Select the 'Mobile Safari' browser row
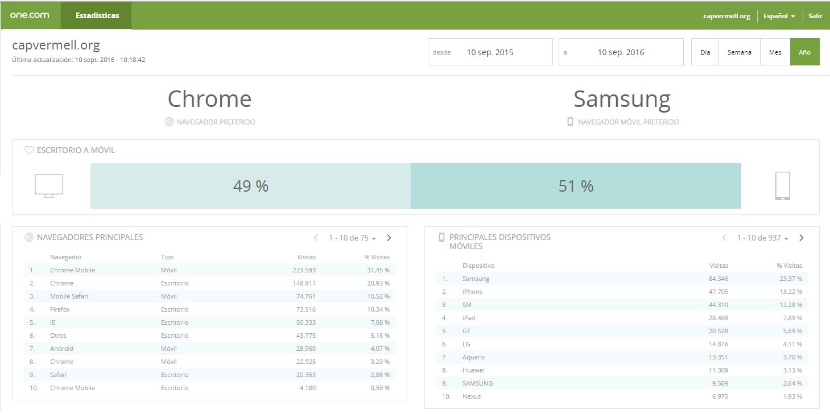Viewport: 830px width, 414px height. 209,296
